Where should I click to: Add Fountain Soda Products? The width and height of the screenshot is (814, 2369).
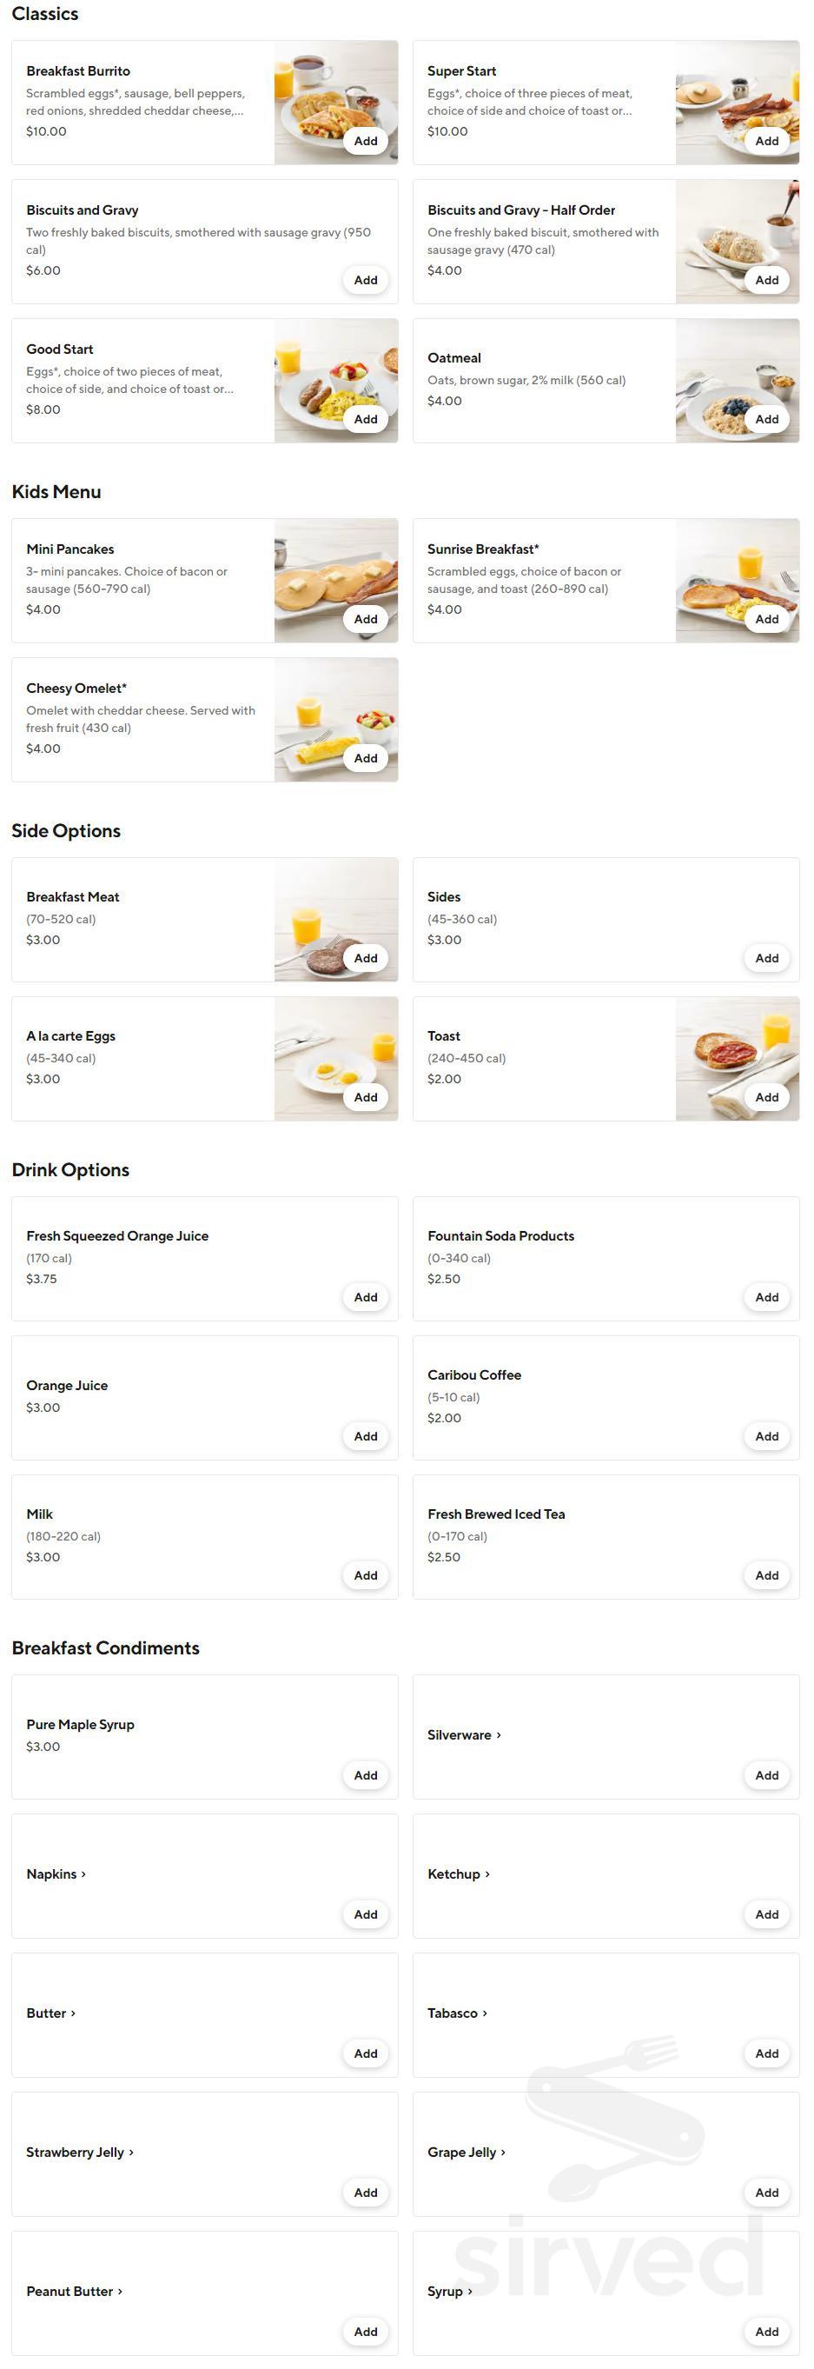(766, 1297)
